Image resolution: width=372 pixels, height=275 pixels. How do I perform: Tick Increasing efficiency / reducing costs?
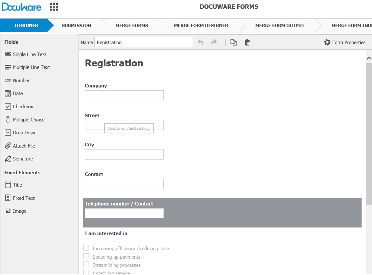point(86,248)
